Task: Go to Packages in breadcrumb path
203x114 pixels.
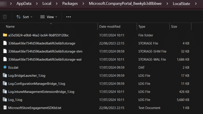Action: [x=70, y=3]
